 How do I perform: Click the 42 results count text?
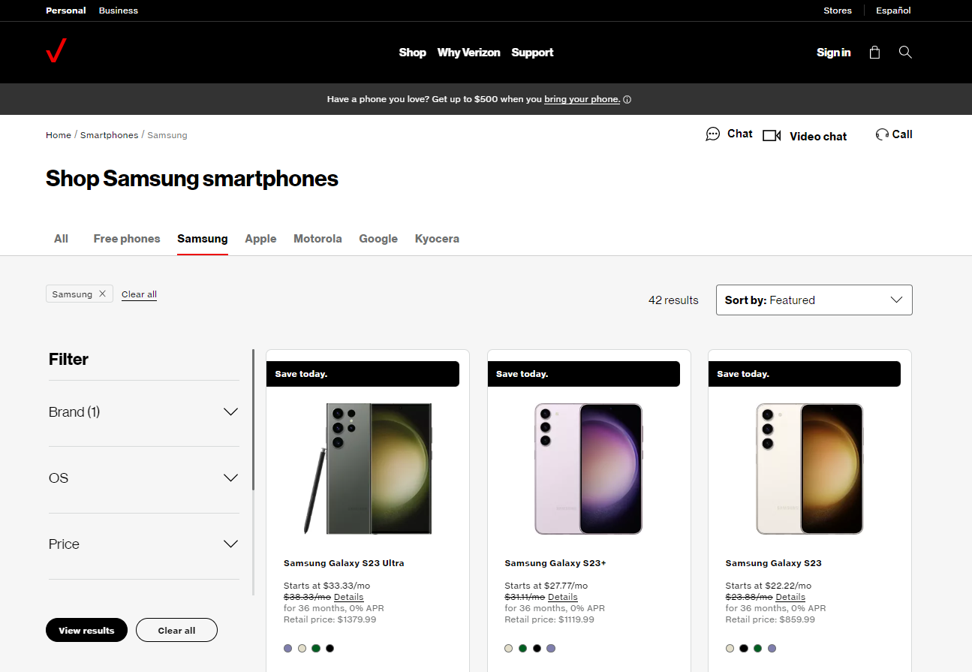coord(673,300)
